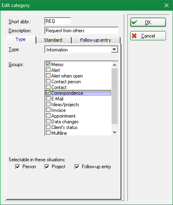173x205 pixels.
Task: Close the Edit category dialog
Action: tap(166, 5)
